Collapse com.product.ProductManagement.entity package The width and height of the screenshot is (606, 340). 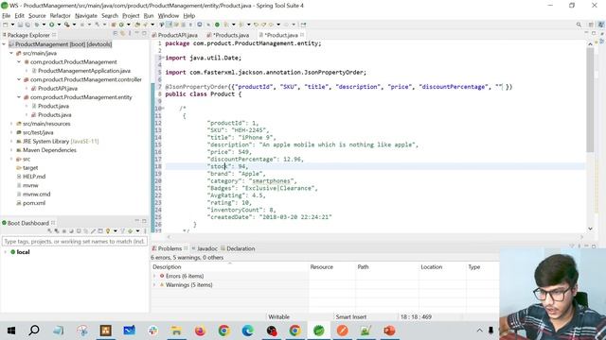(x=19, y=97)
